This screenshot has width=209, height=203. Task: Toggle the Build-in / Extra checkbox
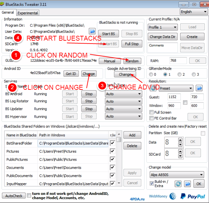pyautogui.click(x=152, y=183)
